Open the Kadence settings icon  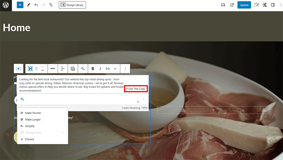(x=265, y=5)
